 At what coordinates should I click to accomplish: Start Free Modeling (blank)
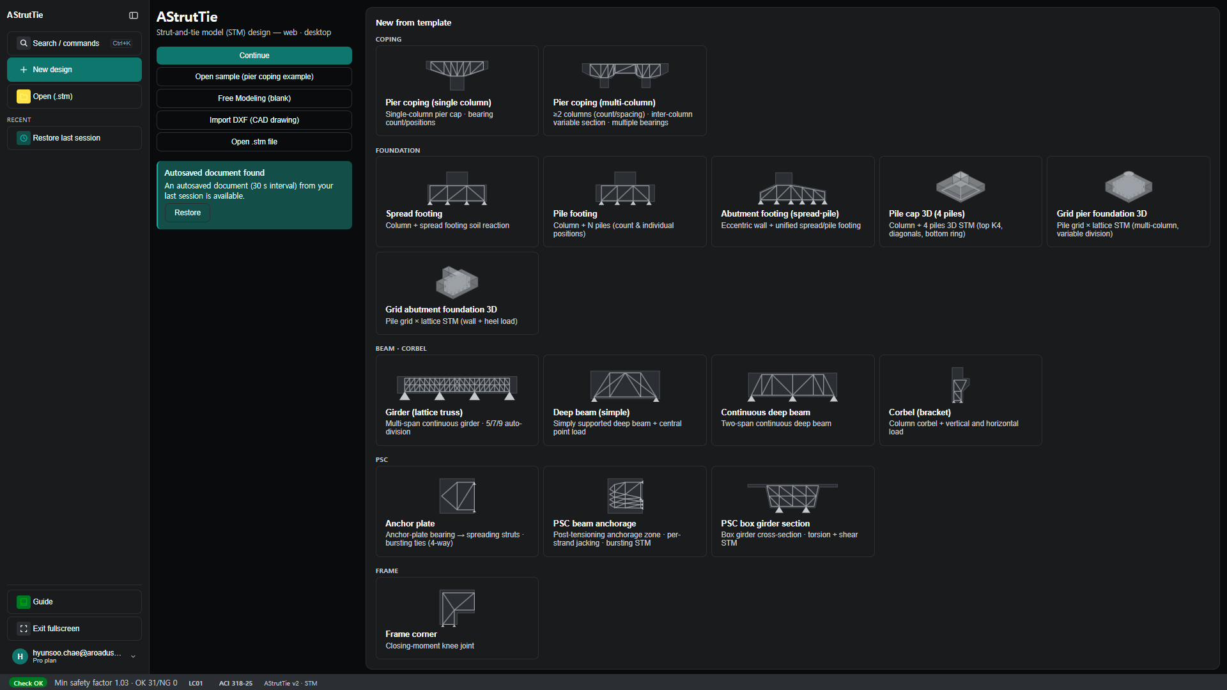254,98
